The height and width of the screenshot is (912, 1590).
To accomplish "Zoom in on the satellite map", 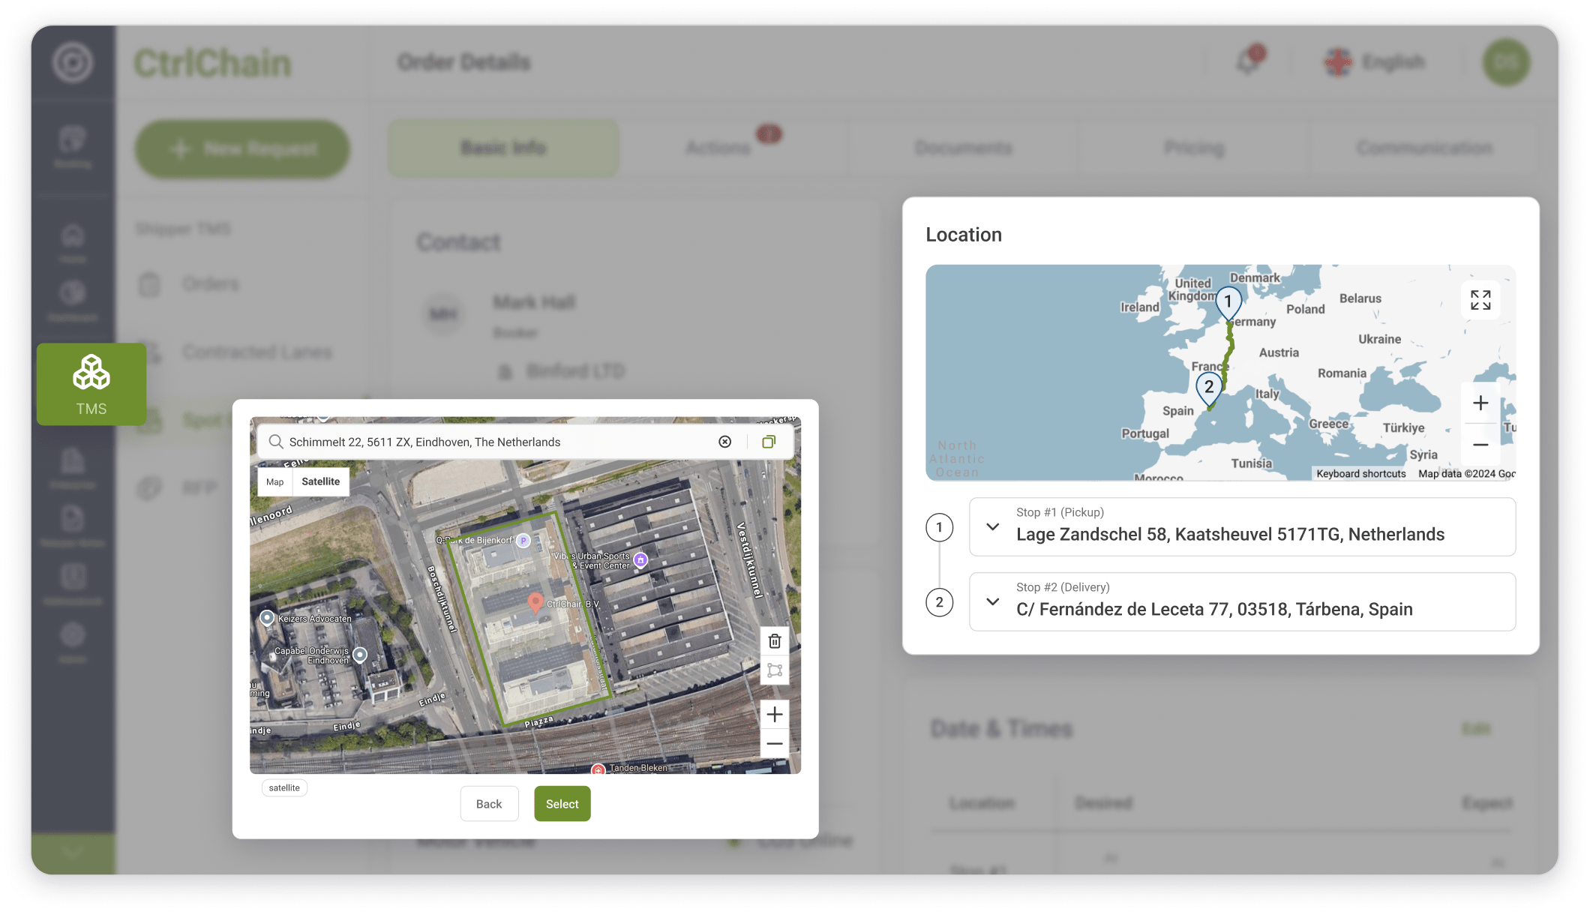I will [x=774, y=714].
